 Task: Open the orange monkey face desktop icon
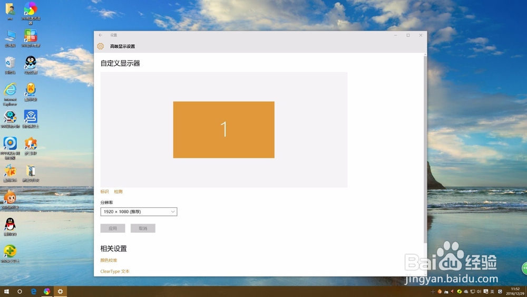(x=10, y=200)
